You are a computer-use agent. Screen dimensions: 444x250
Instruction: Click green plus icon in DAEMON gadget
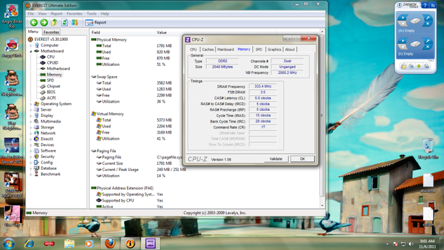point(418,66)
